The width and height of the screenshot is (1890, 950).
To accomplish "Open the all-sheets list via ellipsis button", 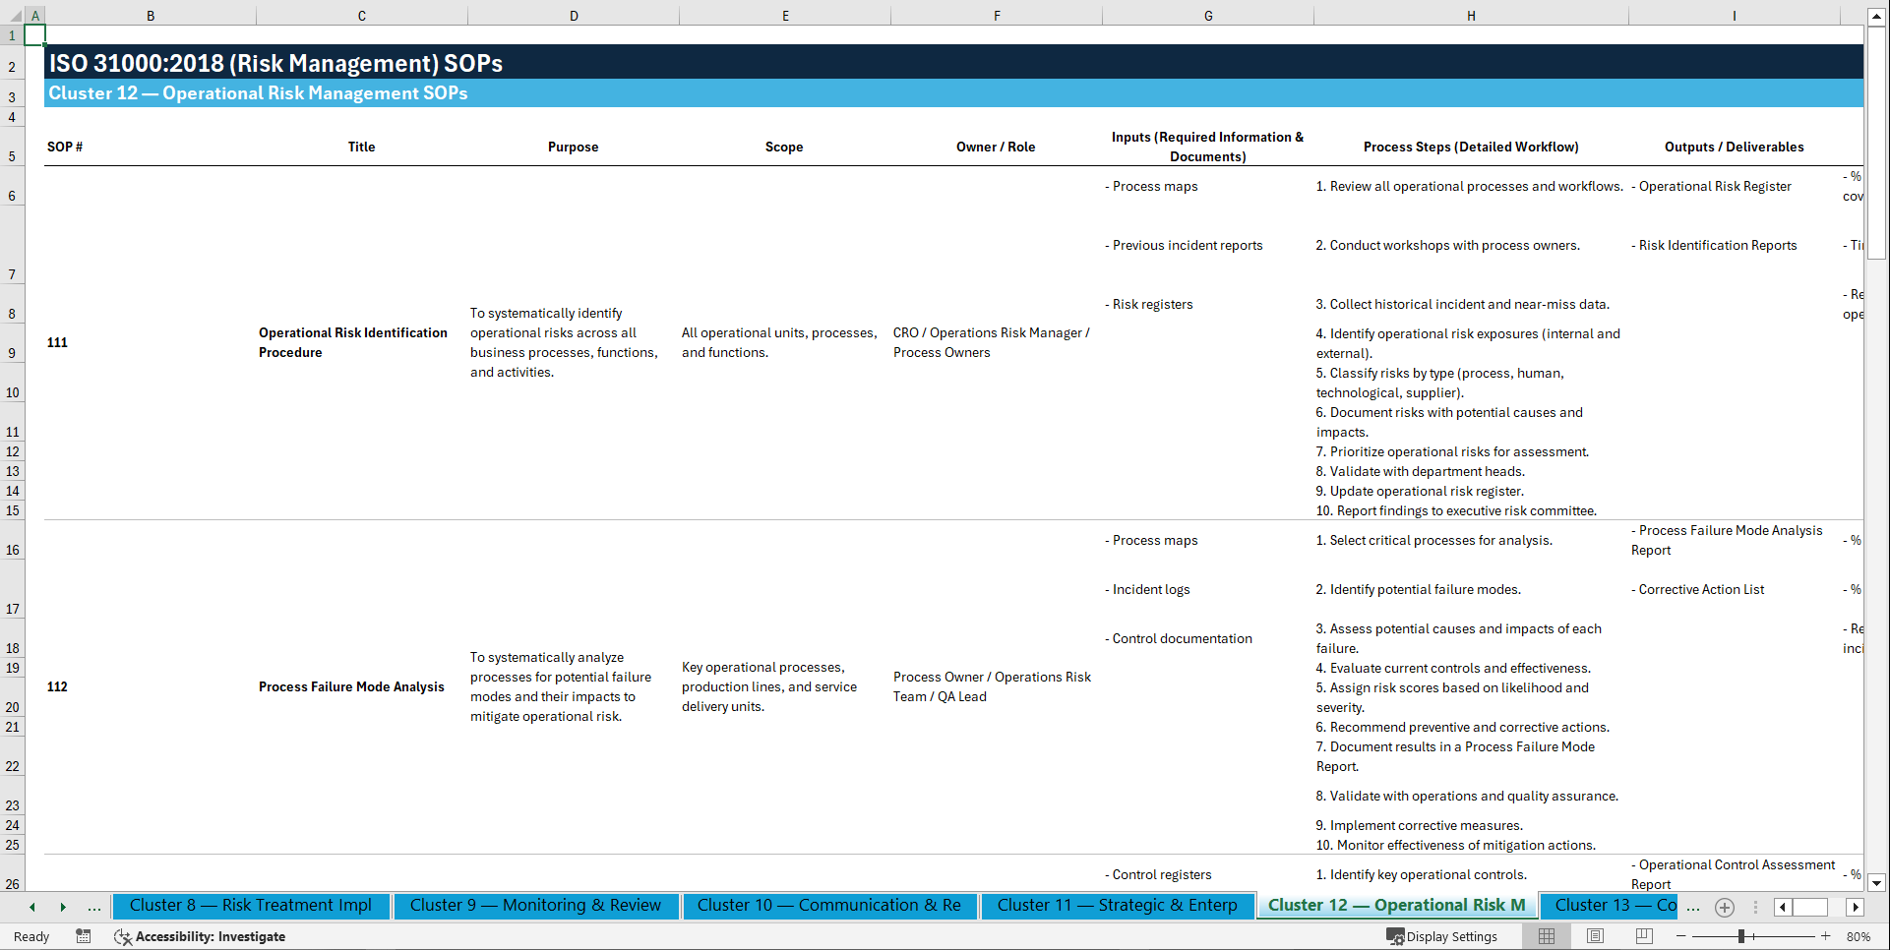I will pyautogui.click(x=93, y=907).
